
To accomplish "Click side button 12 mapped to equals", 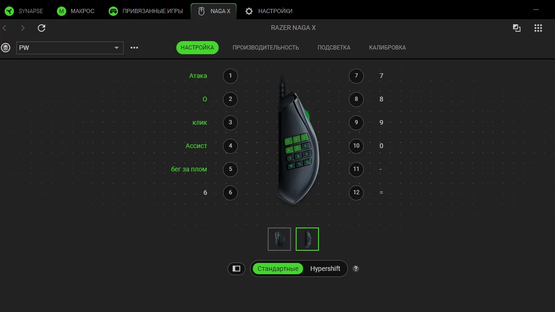I will [356, 192].
